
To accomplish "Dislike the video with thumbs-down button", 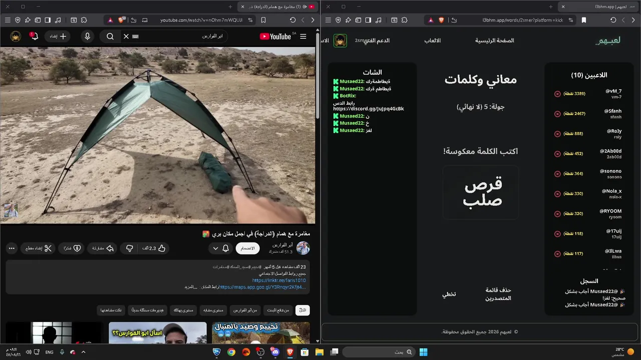I will point(129,248).
